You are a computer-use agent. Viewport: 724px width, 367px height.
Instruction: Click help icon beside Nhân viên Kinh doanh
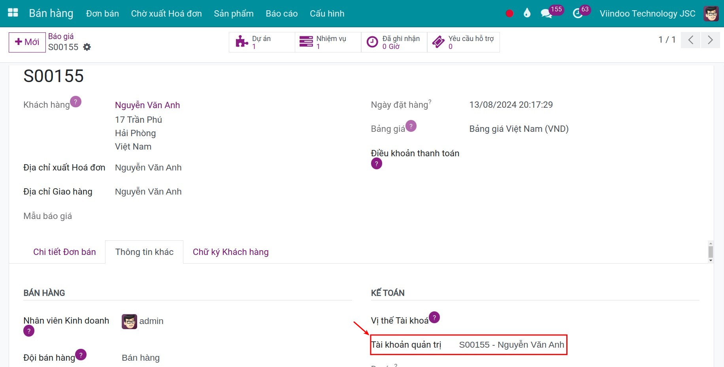pyautogui.click(x=28, y=331)
